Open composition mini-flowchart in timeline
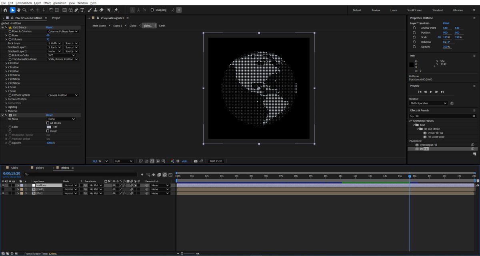 coord(148,174)
